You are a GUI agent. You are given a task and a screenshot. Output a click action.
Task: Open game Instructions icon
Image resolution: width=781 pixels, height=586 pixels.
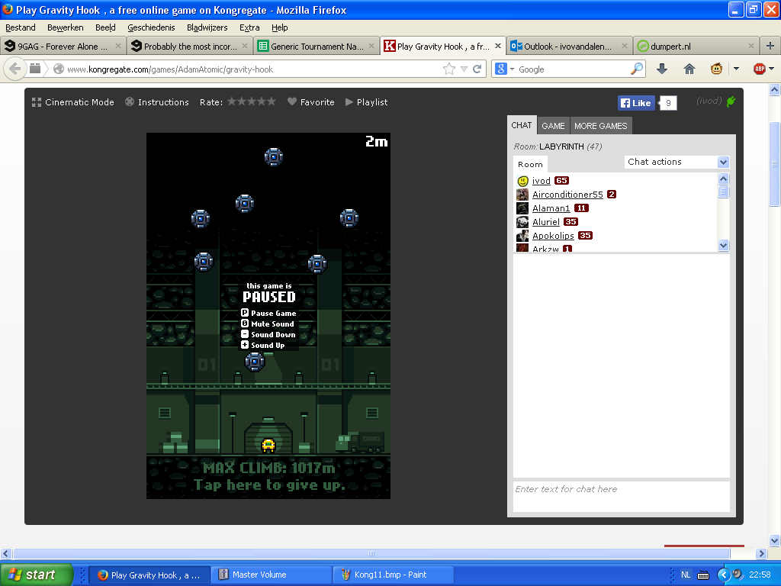[130, 101]
